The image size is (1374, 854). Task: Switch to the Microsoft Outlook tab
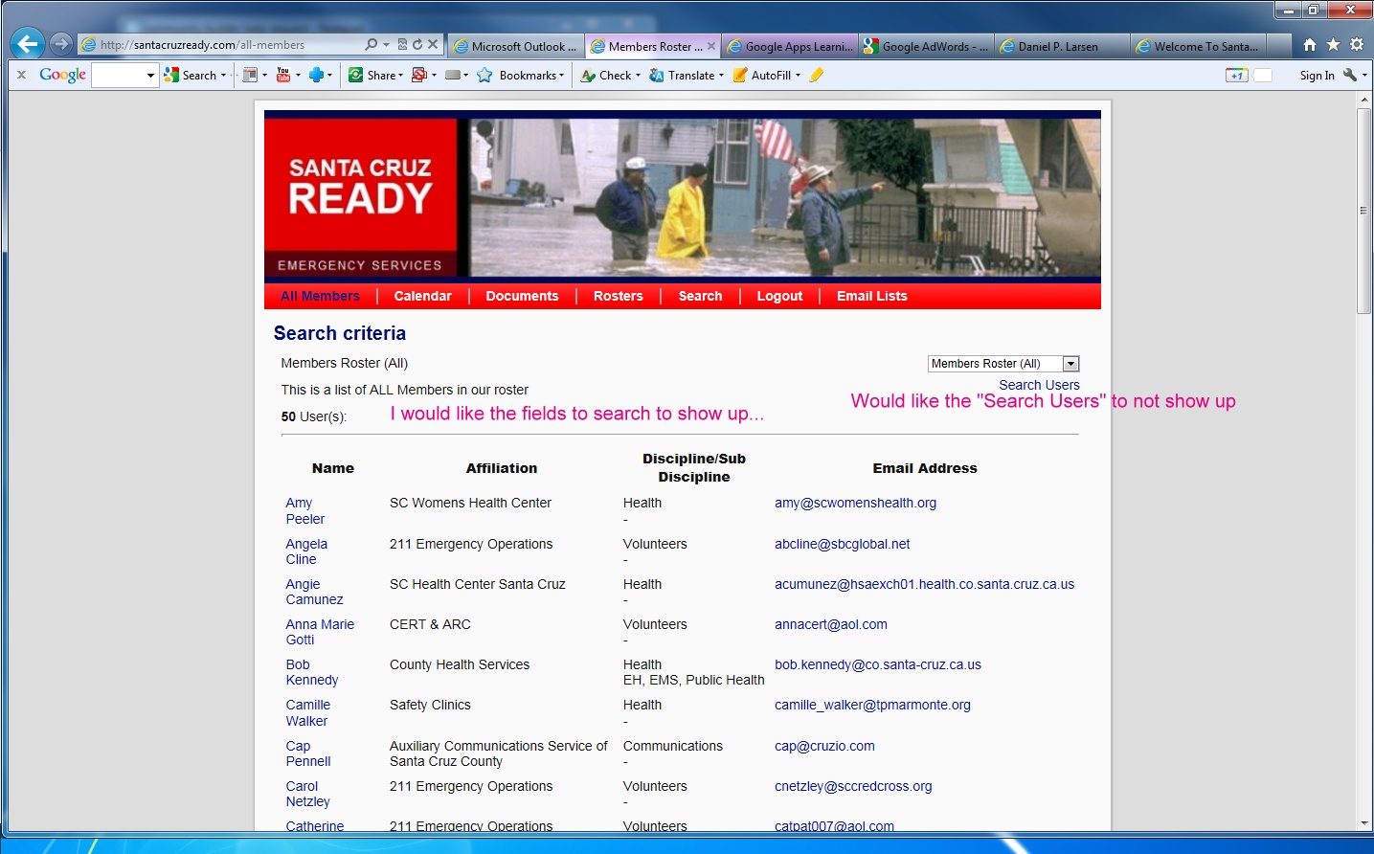pyautogui.click(x=515, y=46)
